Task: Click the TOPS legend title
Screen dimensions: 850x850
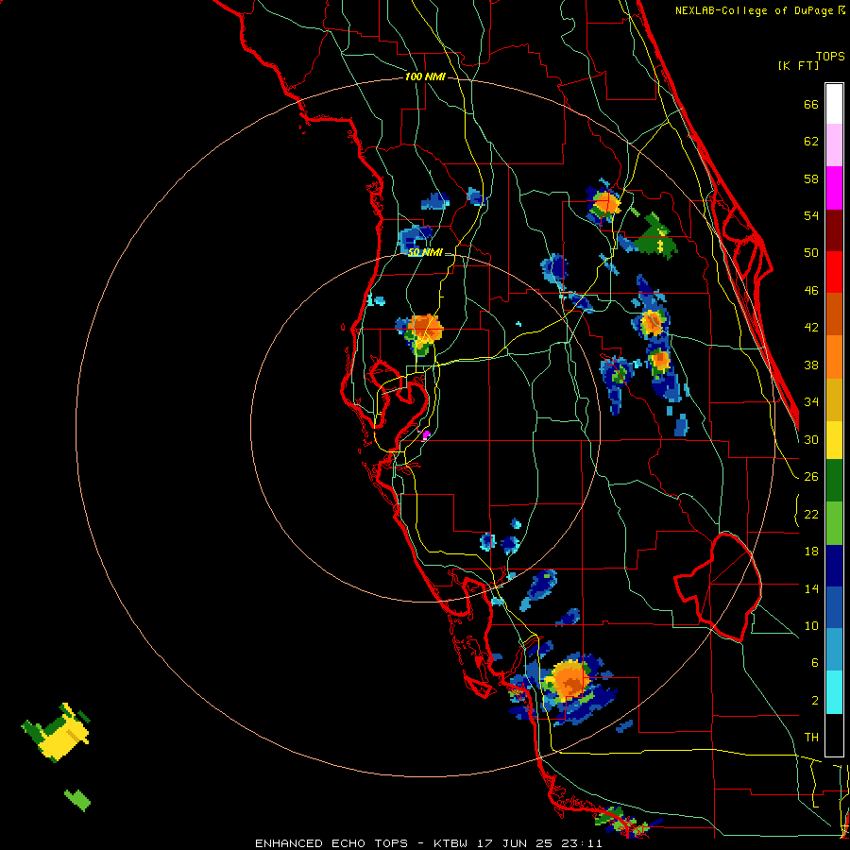Action: [x=830, y=57]
